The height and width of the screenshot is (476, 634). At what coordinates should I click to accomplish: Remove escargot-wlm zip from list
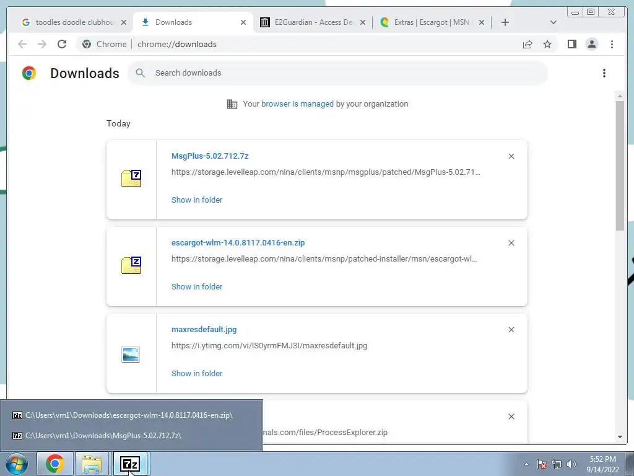coord(511,243)
